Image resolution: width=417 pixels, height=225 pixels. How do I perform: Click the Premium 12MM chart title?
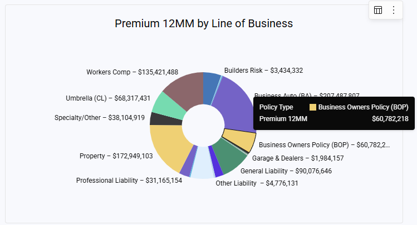click(204, 23)
